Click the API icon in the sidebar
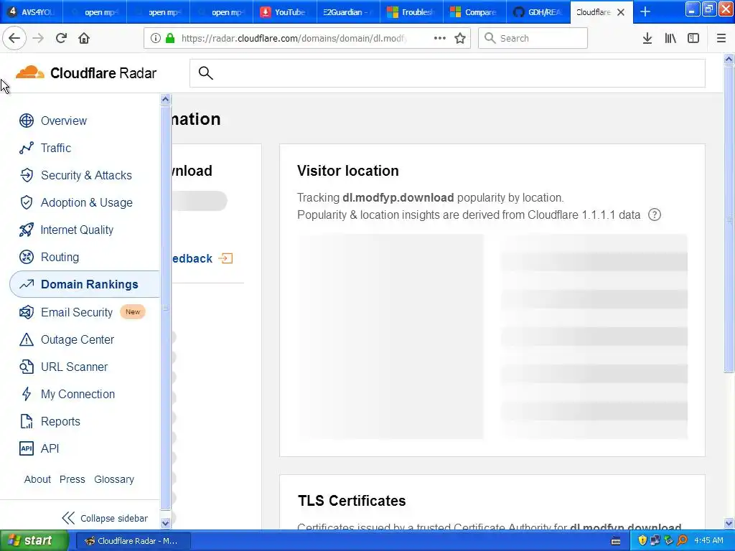Image resolution: width=735 pixels, height=551 pixels. pos(27,448)
